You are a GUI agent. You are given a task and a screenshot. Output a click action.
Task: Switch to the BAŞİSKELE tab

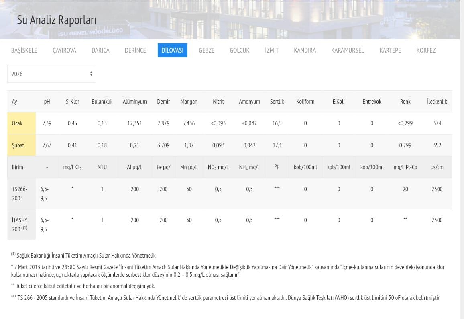(24, 50)
